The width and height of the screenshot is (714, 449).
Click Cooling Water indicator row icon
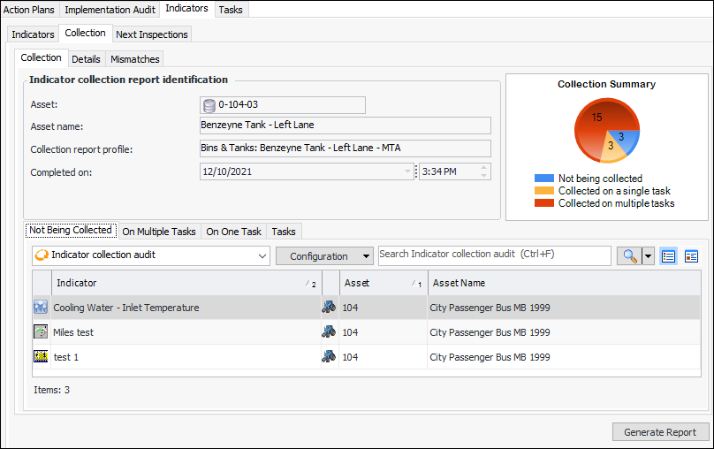click(x=41, y=308)
